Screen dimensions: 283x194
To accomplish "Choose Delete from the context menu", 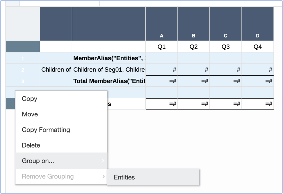I will pyautogui.click(x=31, y=145).
